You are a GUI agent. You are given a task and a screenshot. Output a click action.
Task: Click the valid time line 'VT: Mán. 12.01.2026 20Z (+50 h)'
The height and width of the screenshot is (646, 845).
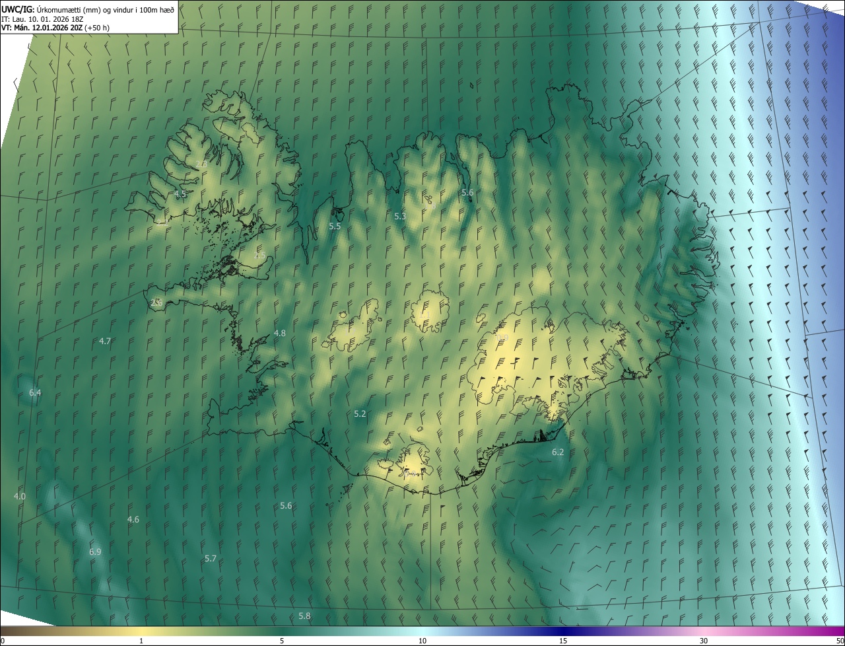click(x=55, y=28)
